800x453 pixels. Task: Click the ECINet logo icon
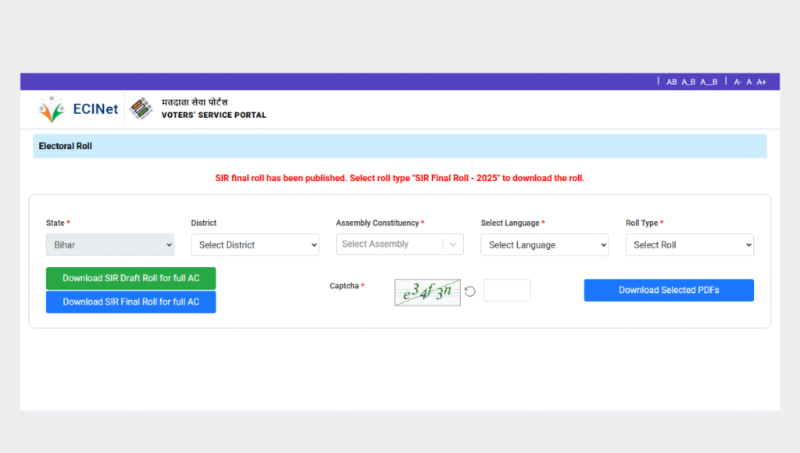pos(52,109)
